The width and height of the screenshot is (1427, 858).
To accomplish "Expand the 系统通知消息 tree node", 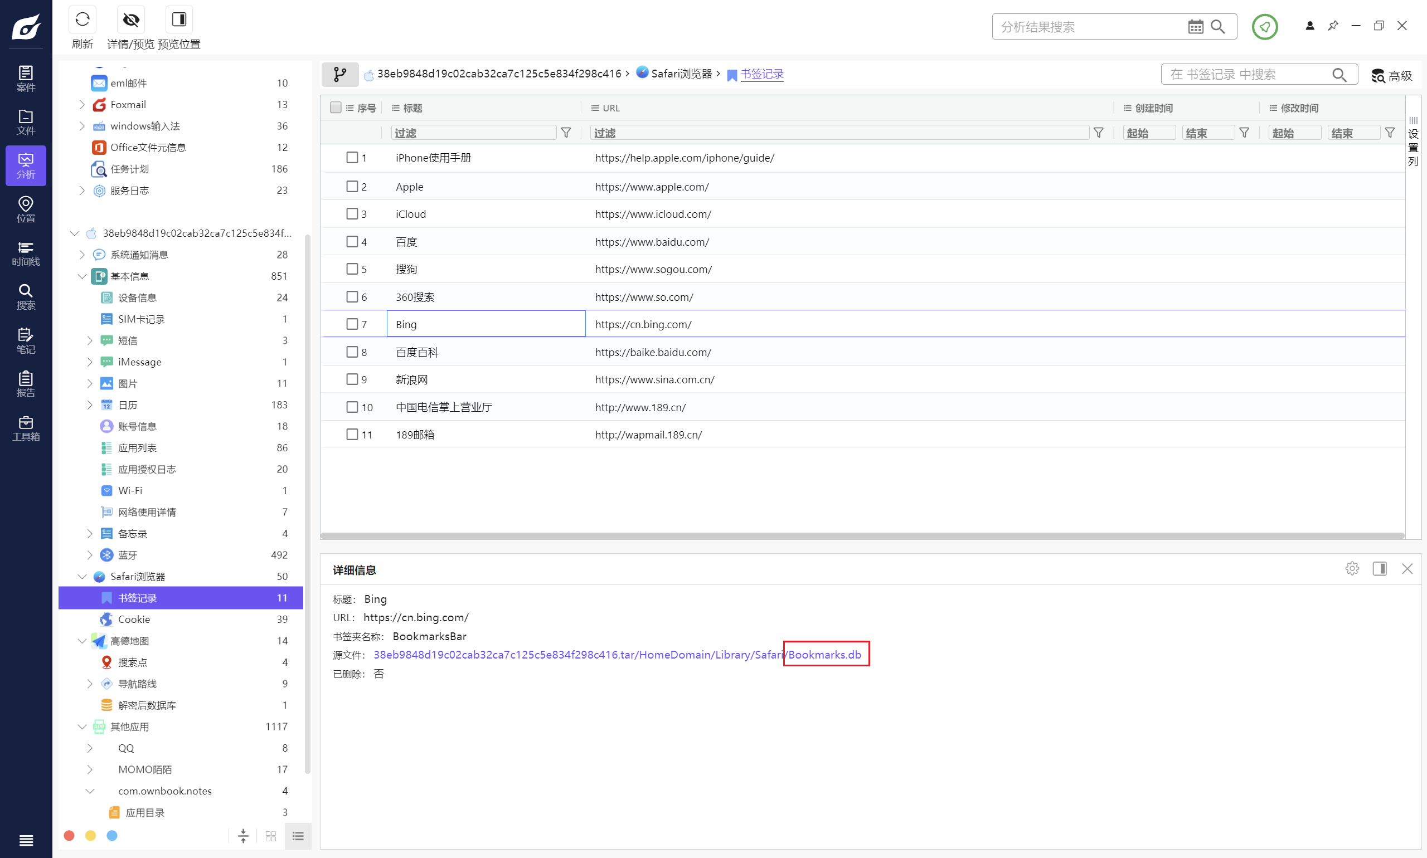I will pyautogui.click(x=82, y=255).
